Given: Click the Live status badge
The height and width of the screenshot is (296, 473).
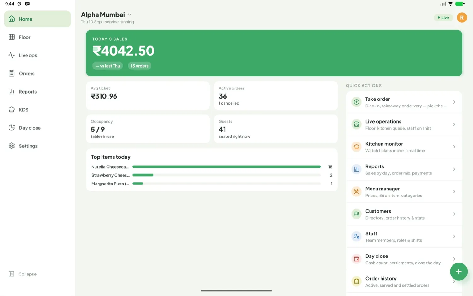Looking at the screenshot, I should click(443, 18).
